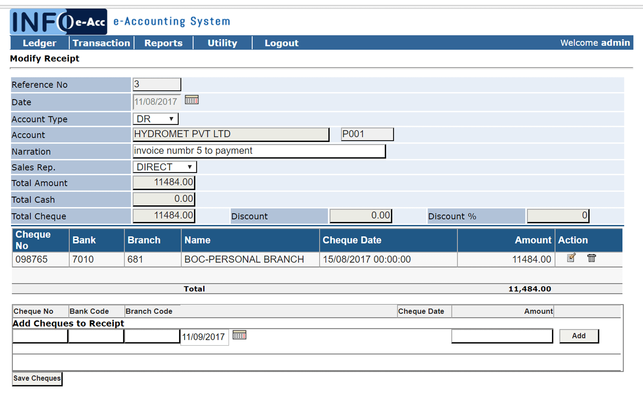Open the Reports menu
This screenshot has height=408, width=643.
(x=163, y=43)
